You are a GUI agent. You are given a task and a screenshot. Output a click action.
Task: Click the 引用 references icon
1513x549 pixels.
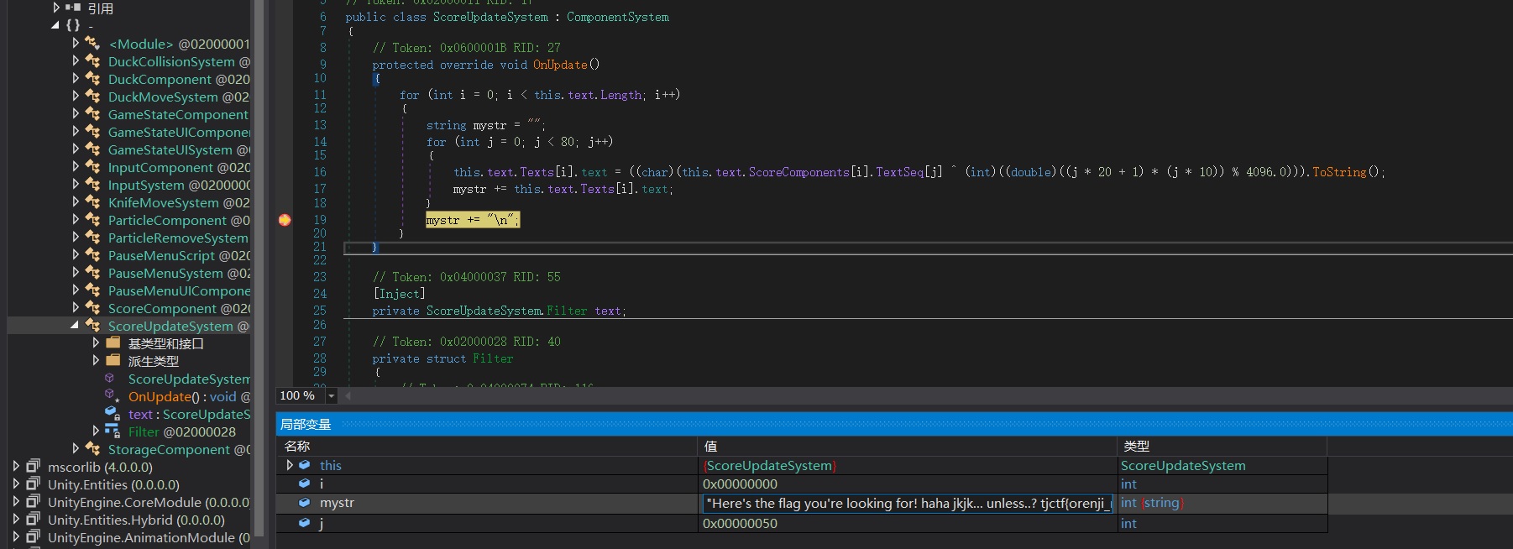coord(73,8)
